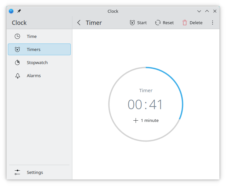226x186 pixels.
Task: Go back with the left chevron arrow
Action: 79,23
